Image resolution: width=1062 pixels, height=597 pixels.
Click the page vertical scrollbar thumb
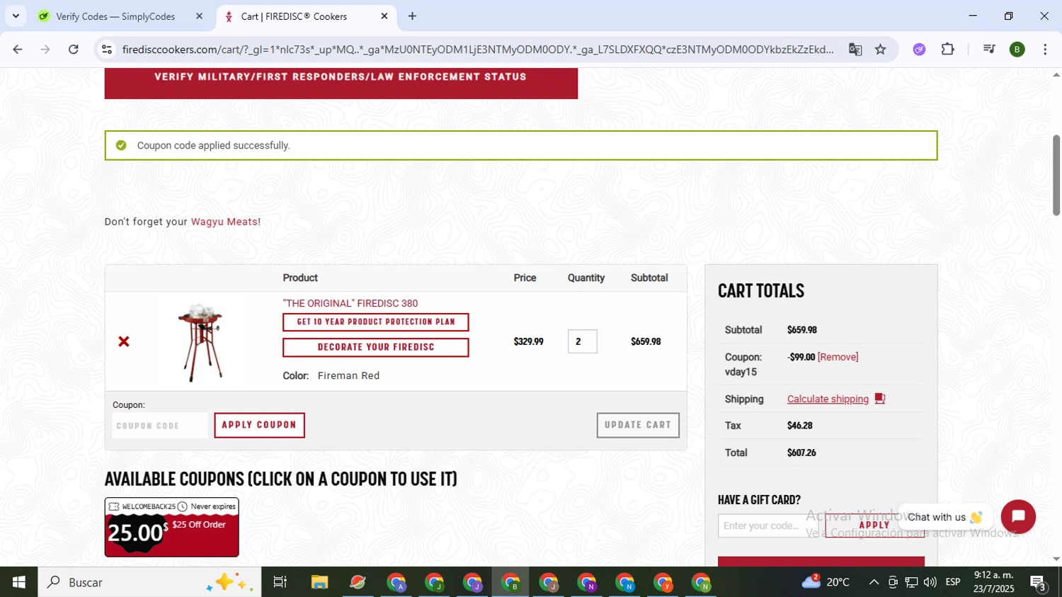[x=1056, y=175]
